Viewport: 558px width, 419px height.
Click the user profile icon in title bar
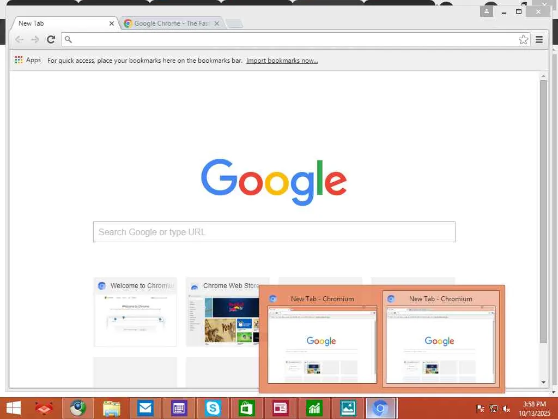point(487,11)
